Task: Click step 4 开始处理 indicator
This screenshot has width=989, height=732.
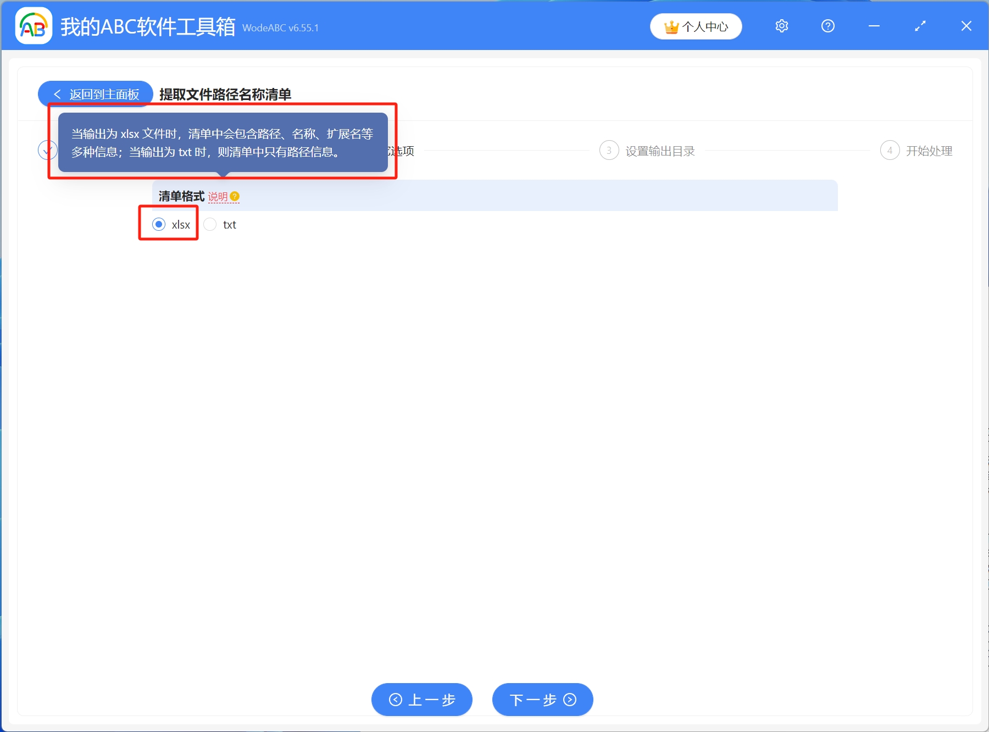Action: pos(890,150)
